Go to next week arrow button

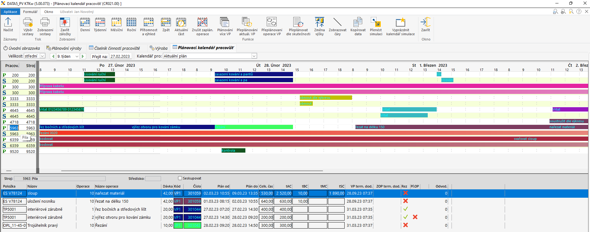tap(83, 56)
